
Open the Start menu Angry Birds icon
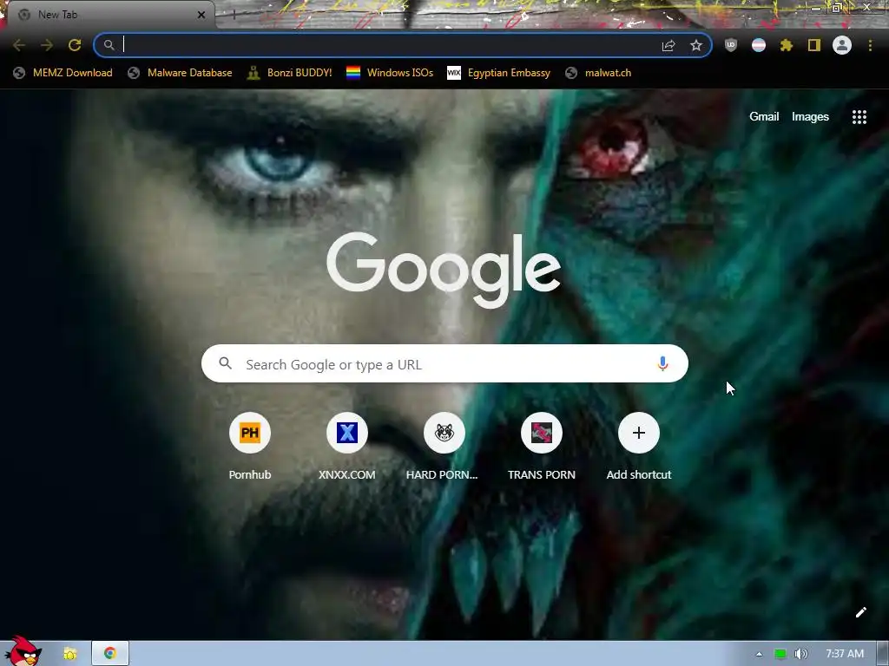pos(23,651)
